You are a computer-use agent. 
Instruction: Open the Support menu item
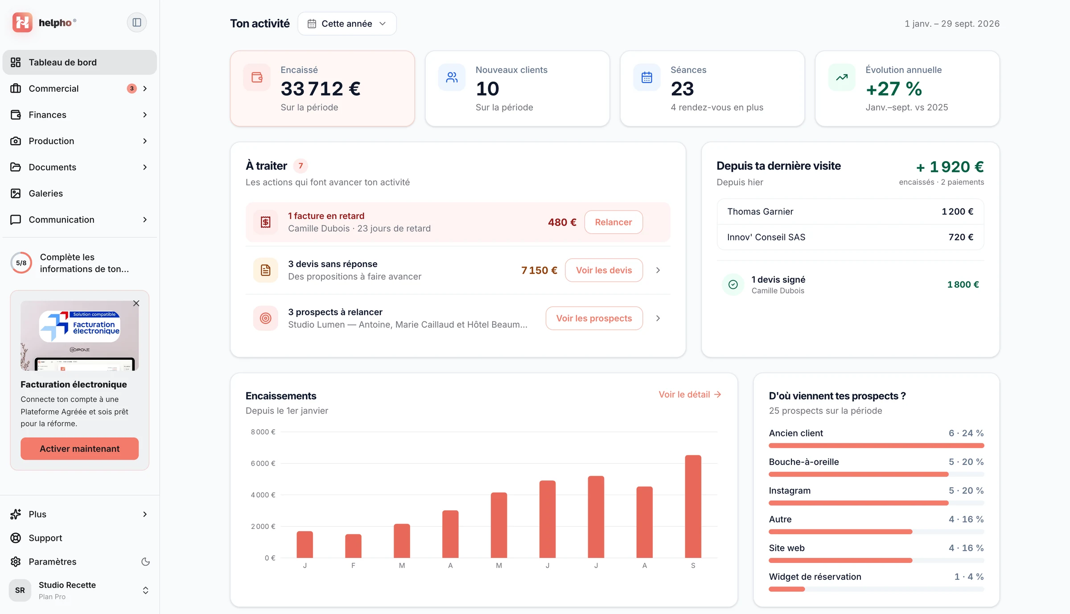tap(80, 538)
